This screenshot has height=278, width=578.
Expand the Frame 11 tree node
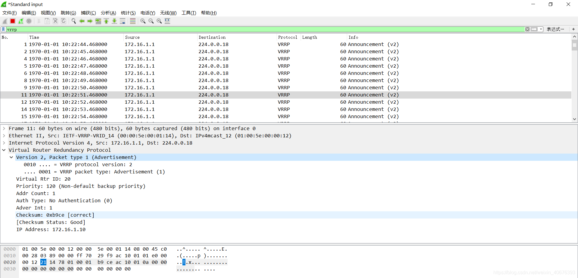pyautogui.click(x=4, y=128)
